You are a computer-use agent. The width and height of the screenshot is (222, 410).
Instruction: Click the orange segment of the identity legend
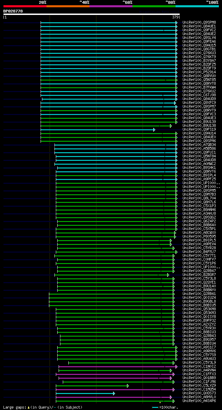pyautogui.click(x=68, y=6)
